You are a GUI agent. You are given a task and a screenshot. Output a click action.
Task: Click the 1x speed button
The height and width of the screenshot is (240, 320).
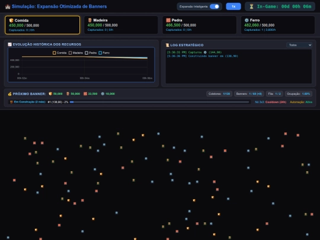pos(233,7)
